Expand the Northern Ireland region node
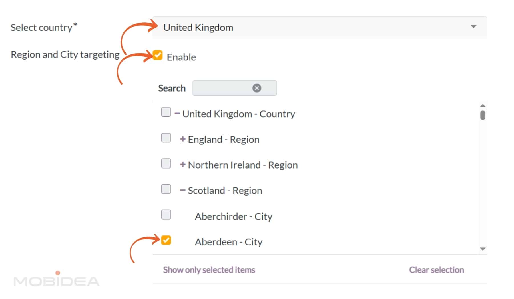The width and height of the screenshot is (514, 299). (183, 165)
